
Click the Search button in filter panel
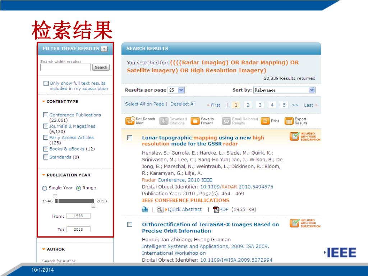pyautogui.click(x=101, y=67)
